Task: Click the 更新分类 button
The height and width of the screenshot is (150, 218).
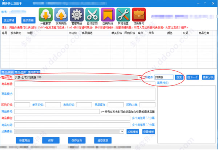Action: [x=208, y=77]
